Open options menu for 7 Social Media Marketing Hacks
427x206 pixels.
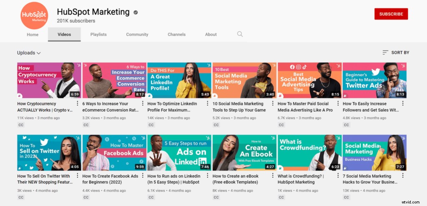403,176
